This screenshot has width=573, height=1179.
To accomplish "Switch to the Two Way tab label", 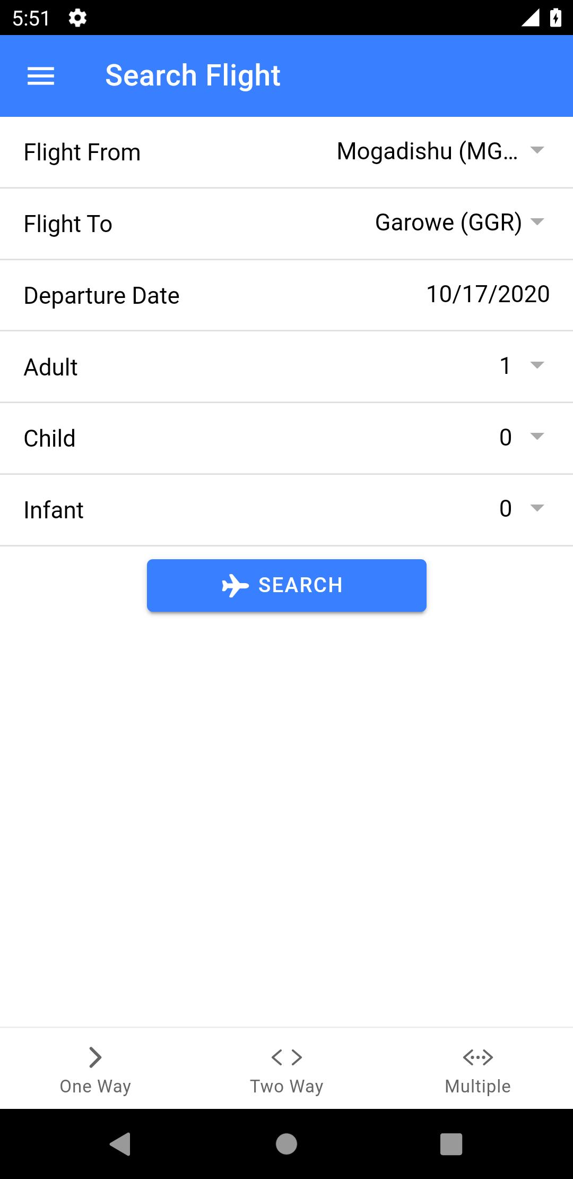I will click(286, 1086).
